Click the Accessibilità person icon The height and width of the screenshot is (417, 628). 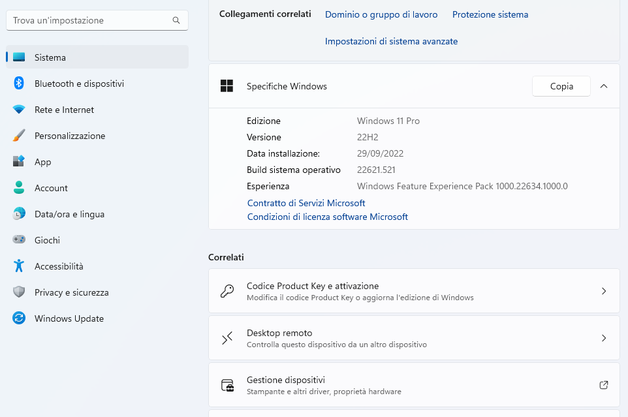pos(19,266)
